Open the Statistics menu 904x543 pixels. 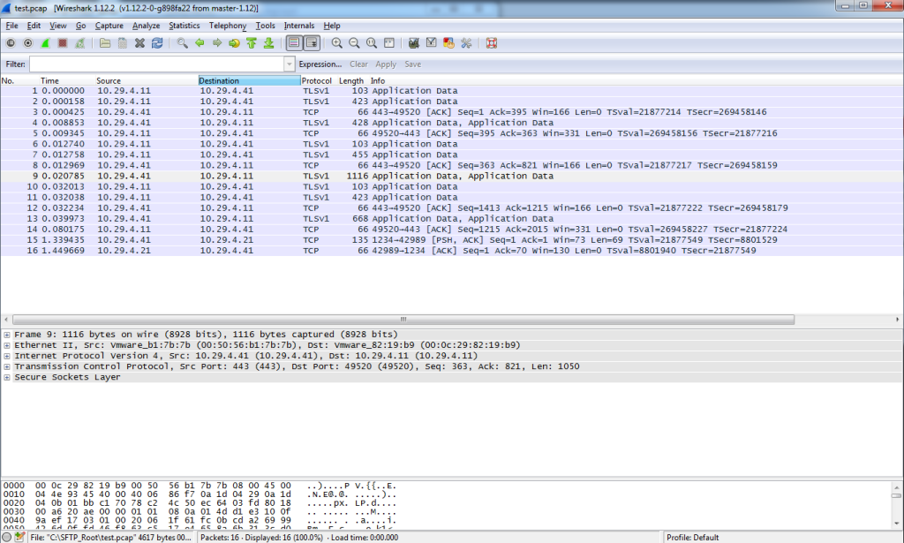pos(184,26)
